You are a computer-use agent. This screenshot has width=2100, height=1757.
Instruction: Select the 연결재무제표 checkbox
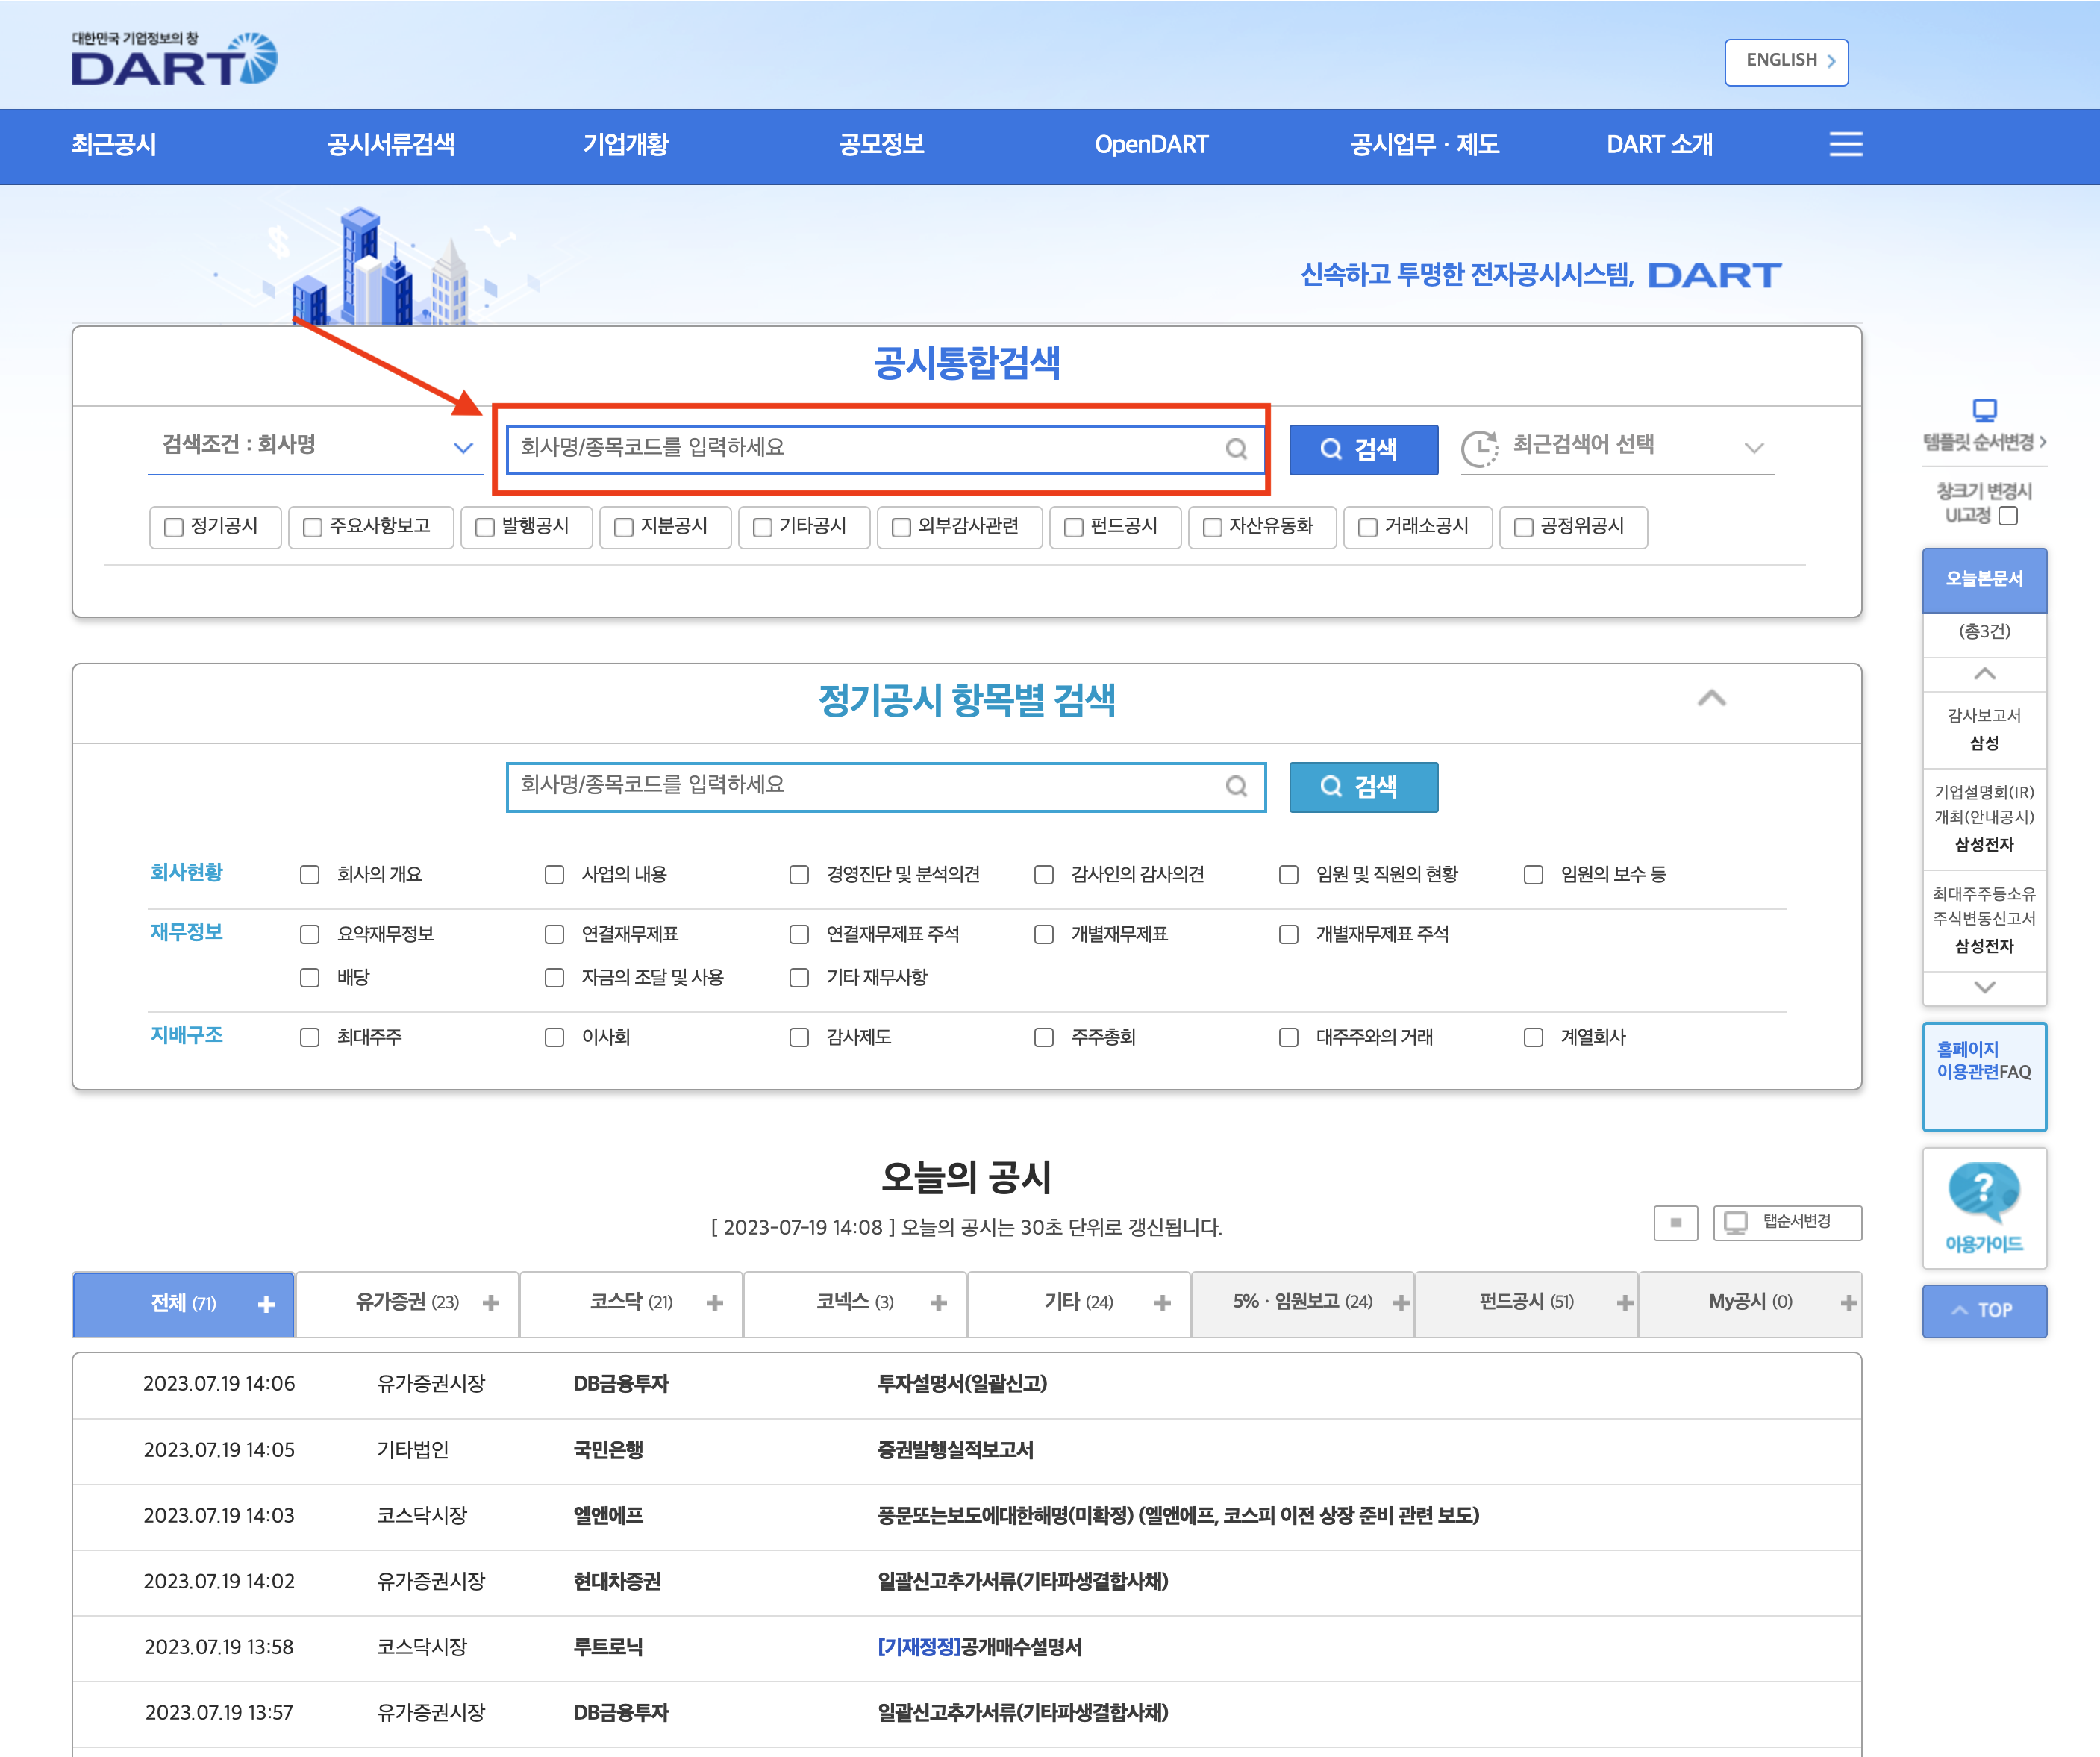point(554,934)
